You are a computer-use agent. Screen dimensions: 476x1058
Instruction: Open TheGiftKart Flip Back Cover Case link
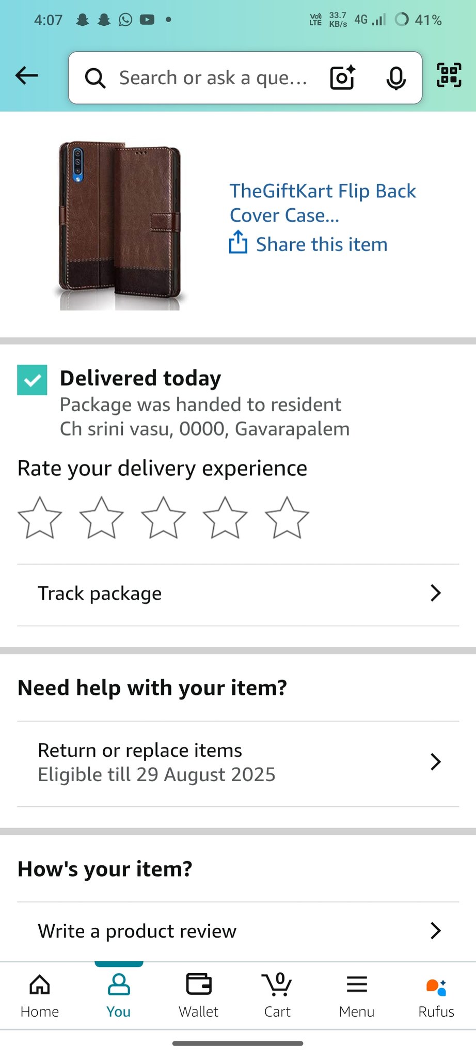pyautogui.click(x=322, y=203)
